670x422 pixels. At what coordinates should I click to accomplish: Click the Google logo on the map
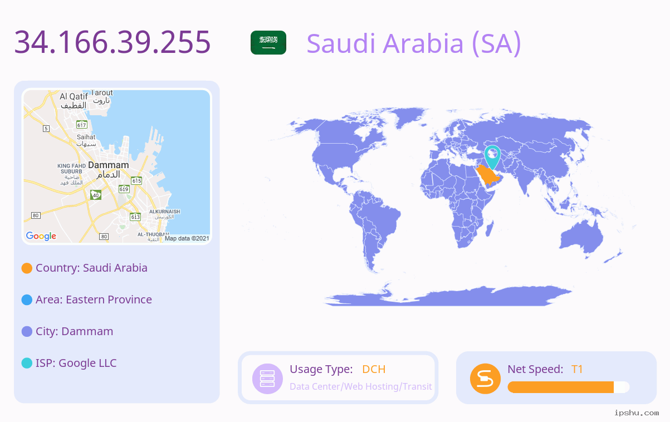41,236
